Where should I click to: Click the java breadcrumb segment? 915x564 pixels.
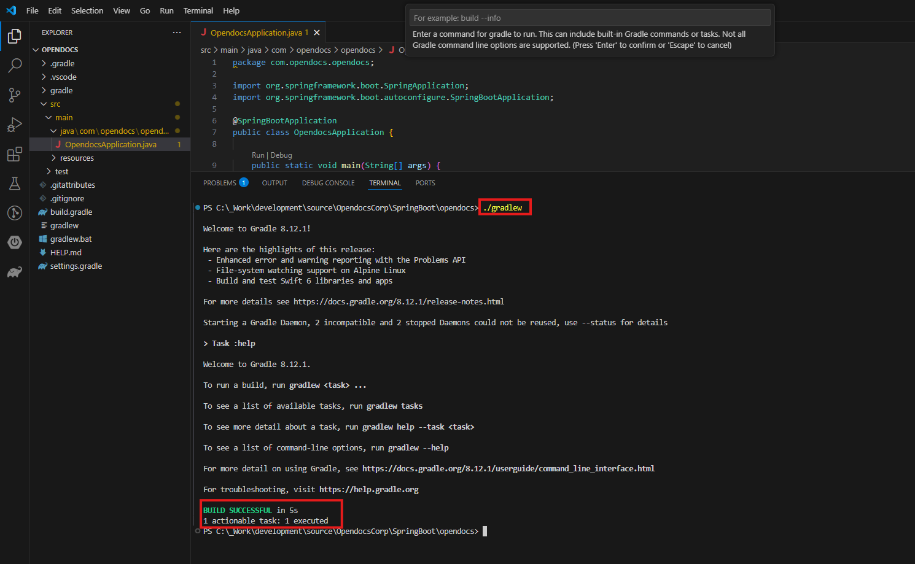pyautogui.click(x=254, y=50)
